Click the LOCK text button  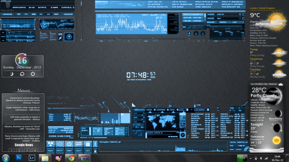point(88,150)
